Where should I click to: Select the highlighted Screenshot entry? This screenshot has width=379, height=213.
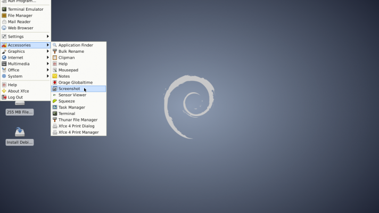pos(79,89)
